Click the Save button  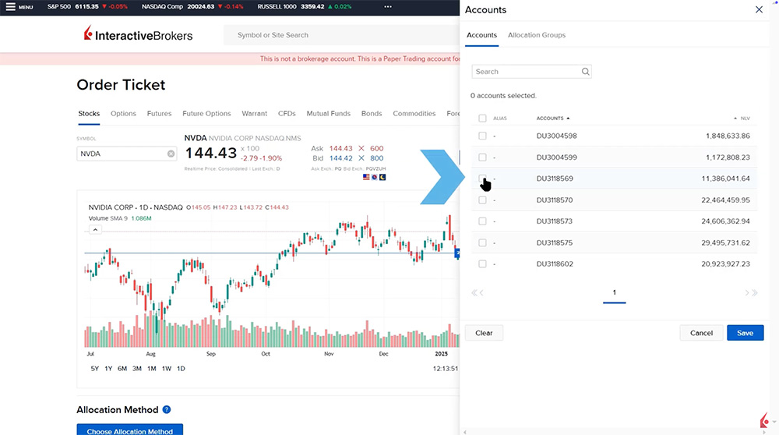745,333
